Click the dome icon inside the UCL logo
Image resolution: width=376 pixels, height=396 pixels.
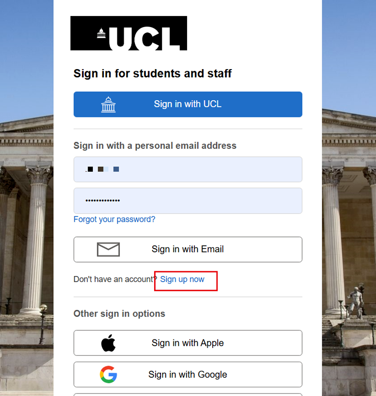point(100,33)
